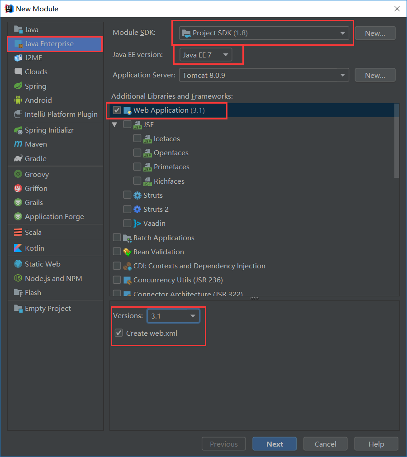Click the Next button

coord(274,444)
